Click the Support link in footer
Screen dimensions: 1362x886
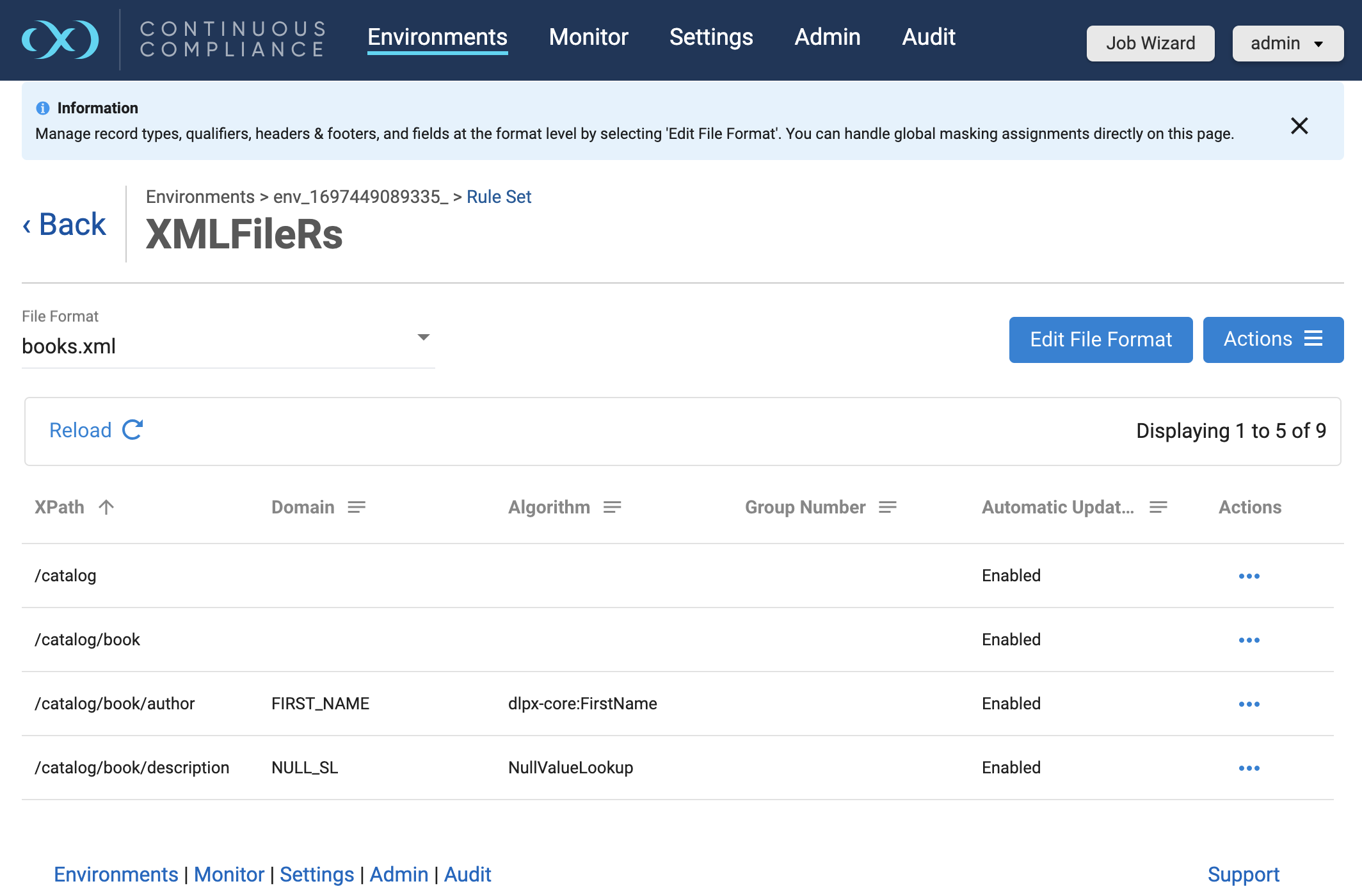pos(1243,874)
